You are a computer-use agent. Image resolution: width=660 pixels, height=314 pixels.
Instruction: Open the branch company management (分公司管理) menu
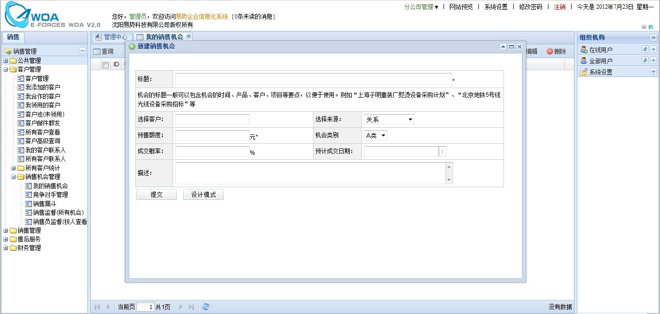click(421, 7)
